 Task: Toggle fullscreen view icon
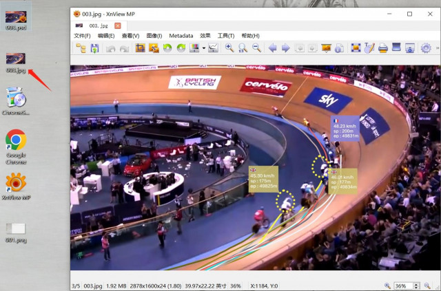(x=356, y=48)
